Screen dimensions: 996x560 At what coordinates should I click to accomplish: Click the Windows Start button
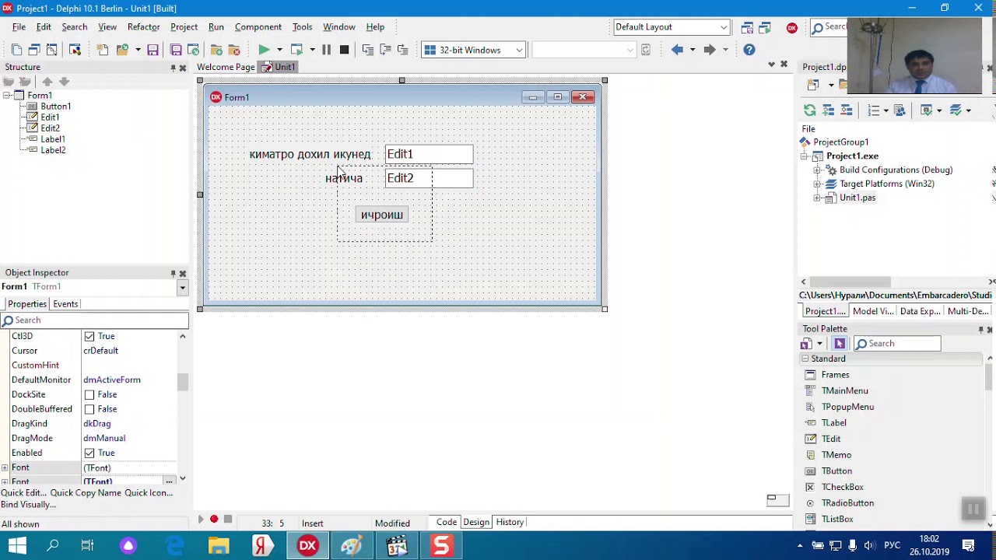[x=17, y=546]
